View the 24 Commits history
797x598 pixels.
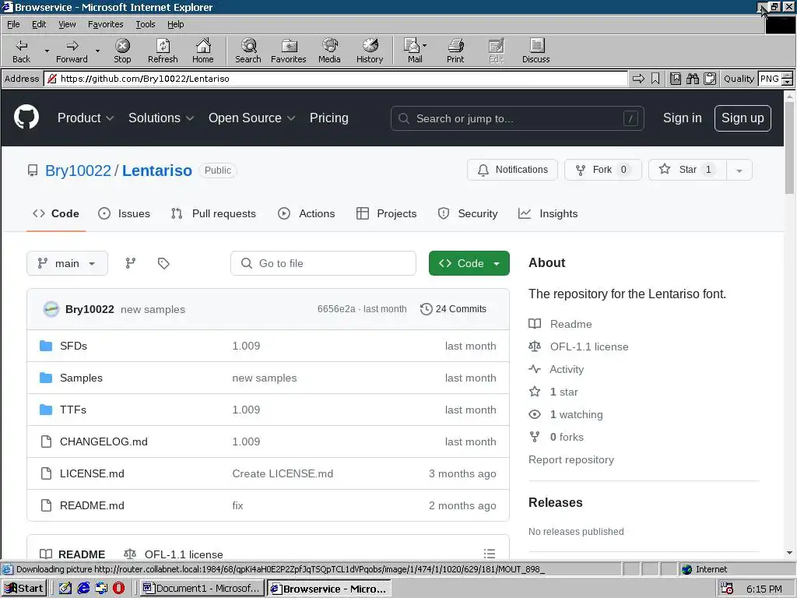(454, 308)
